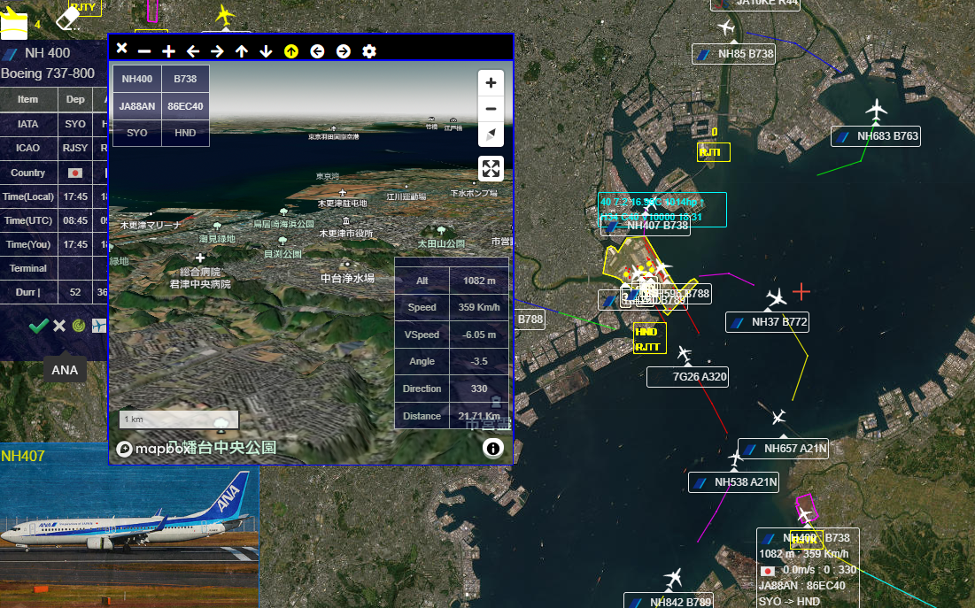Click the yellow airplane layer icon
The image size is (975, 608).
coord(14,22)
